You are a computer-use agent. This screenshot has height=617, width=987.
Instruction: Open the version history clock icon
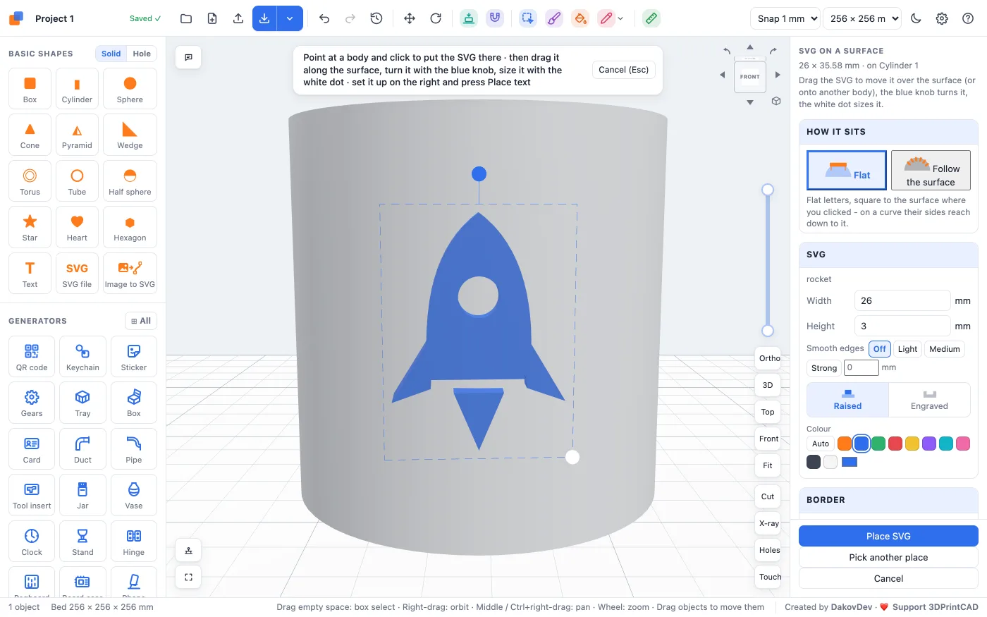[376, 18]
